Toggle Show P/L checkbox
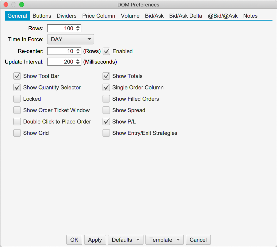277x247 pixels. [106, 122]
